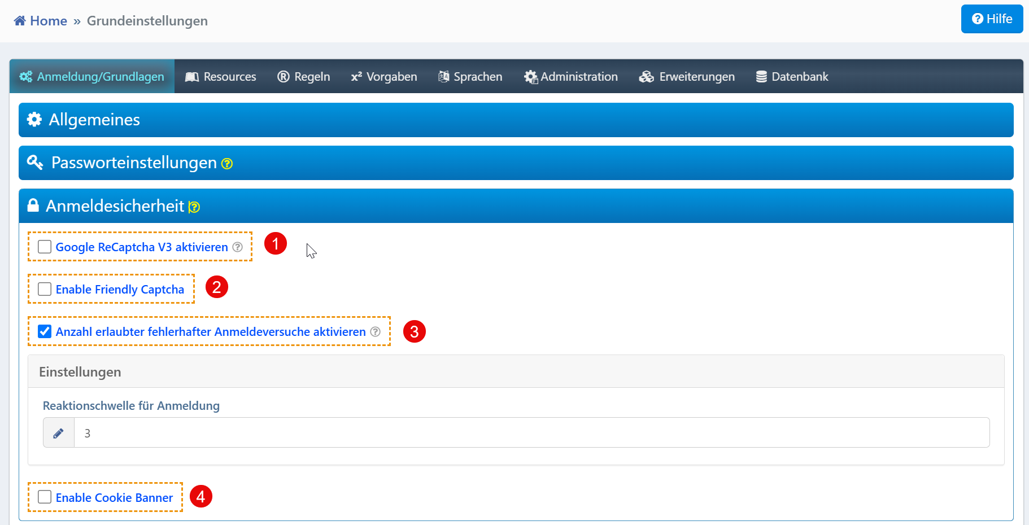Uncheck fehlerhafter Anmeldeversuche aktivieren checkbox

coord(45,331)
